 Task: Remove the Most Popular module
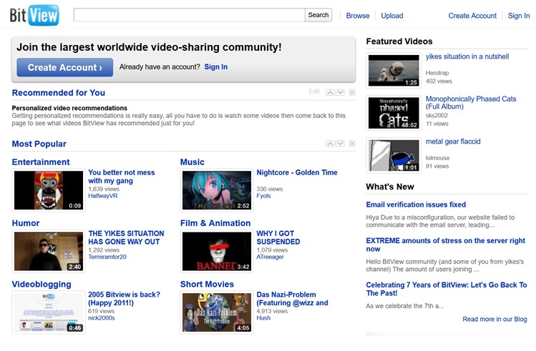[352, 144]
